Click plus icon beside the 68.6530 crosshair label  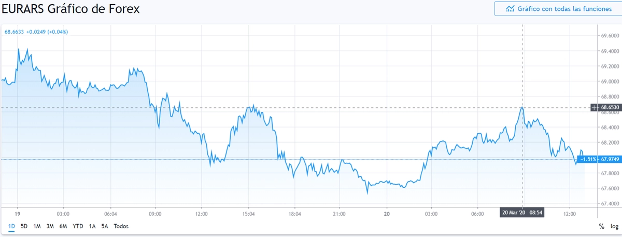click(595, 107)
